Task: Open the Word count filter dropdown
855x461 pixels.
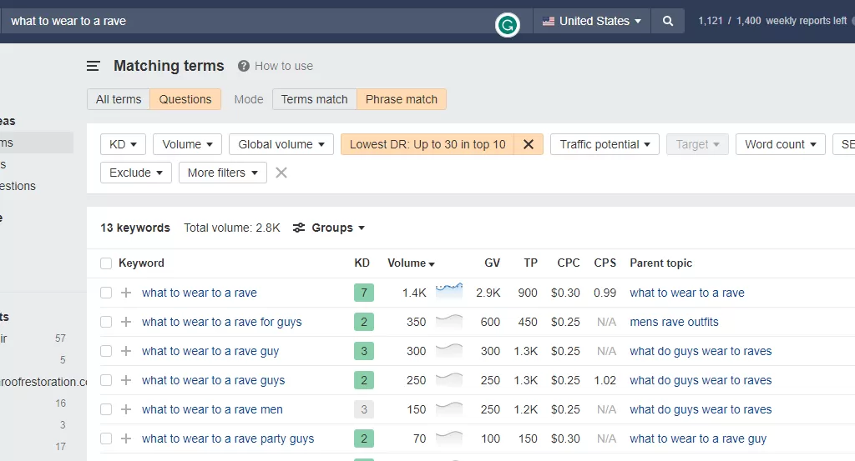Action: coord(781,144)
